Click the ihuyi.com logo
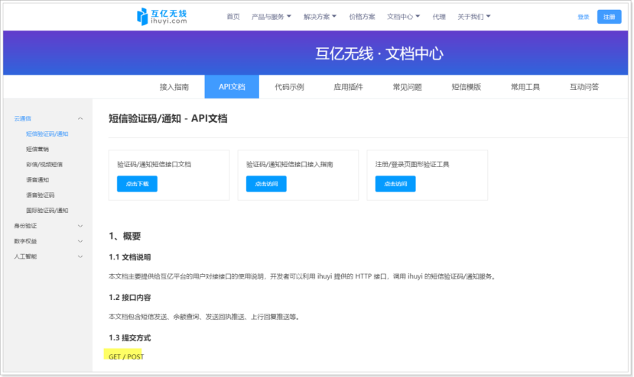This screenshot has width=634, height=377. coord(161,17)
